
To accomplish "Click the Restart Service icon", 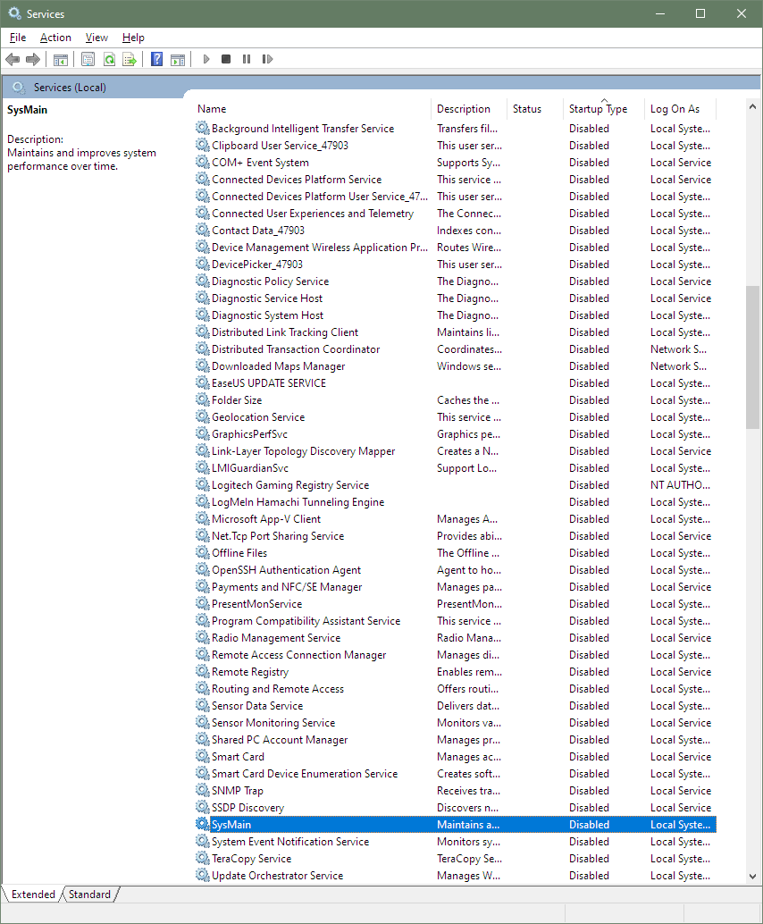I will (x=267, y=59).
